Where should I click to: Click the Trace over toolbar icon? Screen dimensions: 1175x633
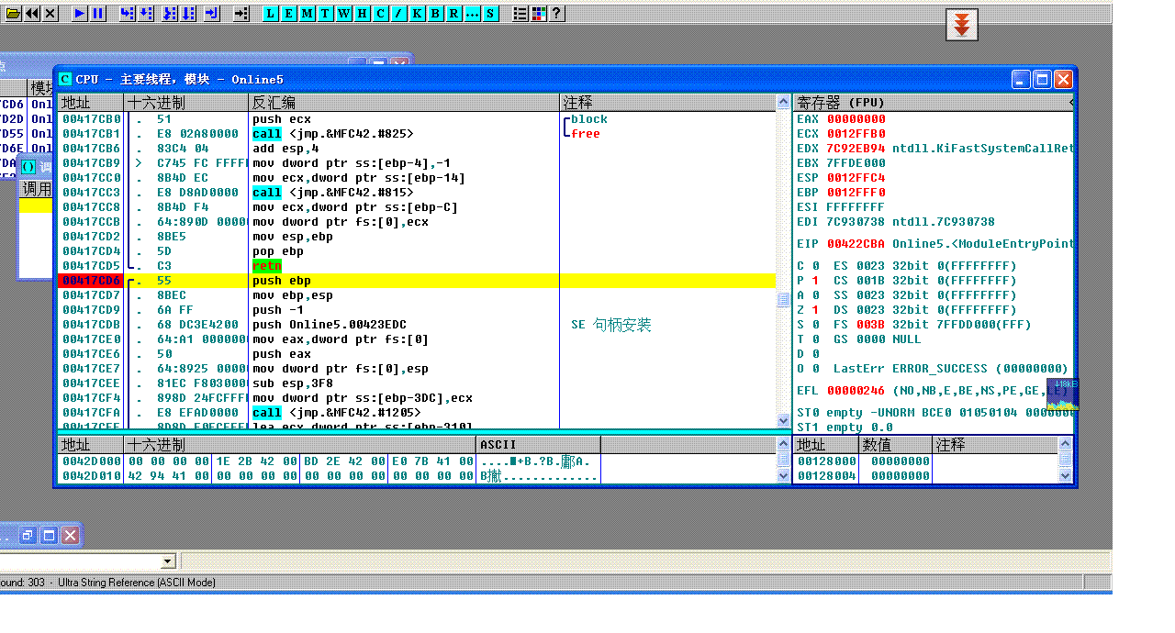point(188,14)
